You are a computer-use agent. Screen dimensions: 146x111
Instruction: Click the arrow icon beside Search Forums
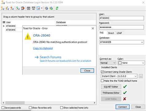pyautogui.click(x=37, y=57)
